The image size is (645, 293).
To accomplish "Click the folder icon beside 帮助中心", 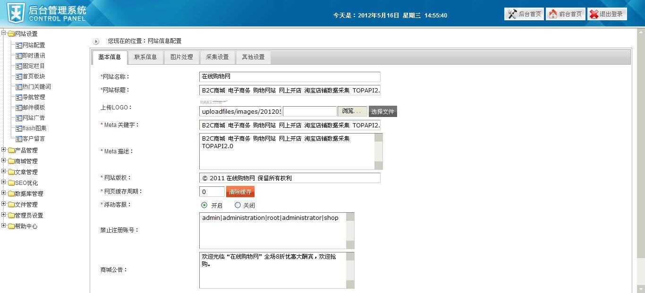I will [x=10, y=226].
